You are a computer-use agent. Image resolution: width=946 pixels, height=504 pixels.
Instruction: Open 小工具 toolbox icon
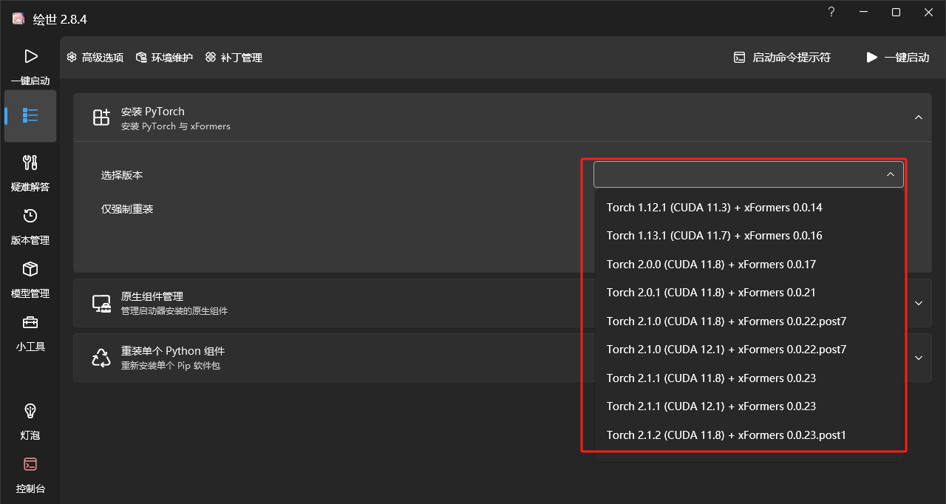pyautogui.click(x=30, y=322)
